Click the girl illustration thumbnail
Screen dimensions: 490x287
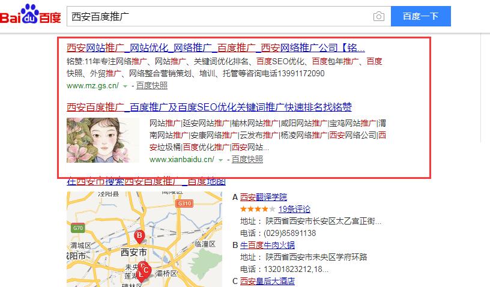pyautogui.click(x=103, y=140)
